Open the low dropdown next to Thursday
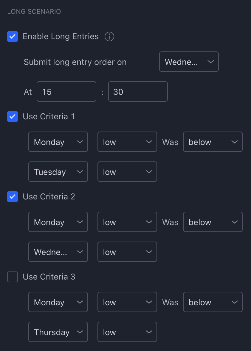This screenshot has width=251, height=351. [x=127, y=332]
